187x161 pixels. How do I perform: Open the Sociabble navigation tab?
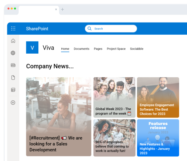pyautogui.click(x=137, y=49)
